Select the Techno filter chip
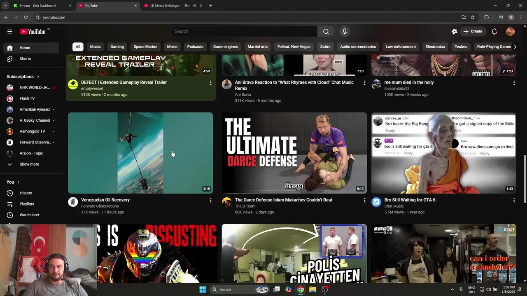Viewport: 527px width, 296px height. [x=461, y=47]
